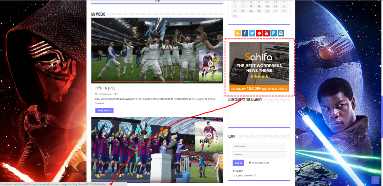Click the comment count icon under Fifa 16

(x=116, y=94)
